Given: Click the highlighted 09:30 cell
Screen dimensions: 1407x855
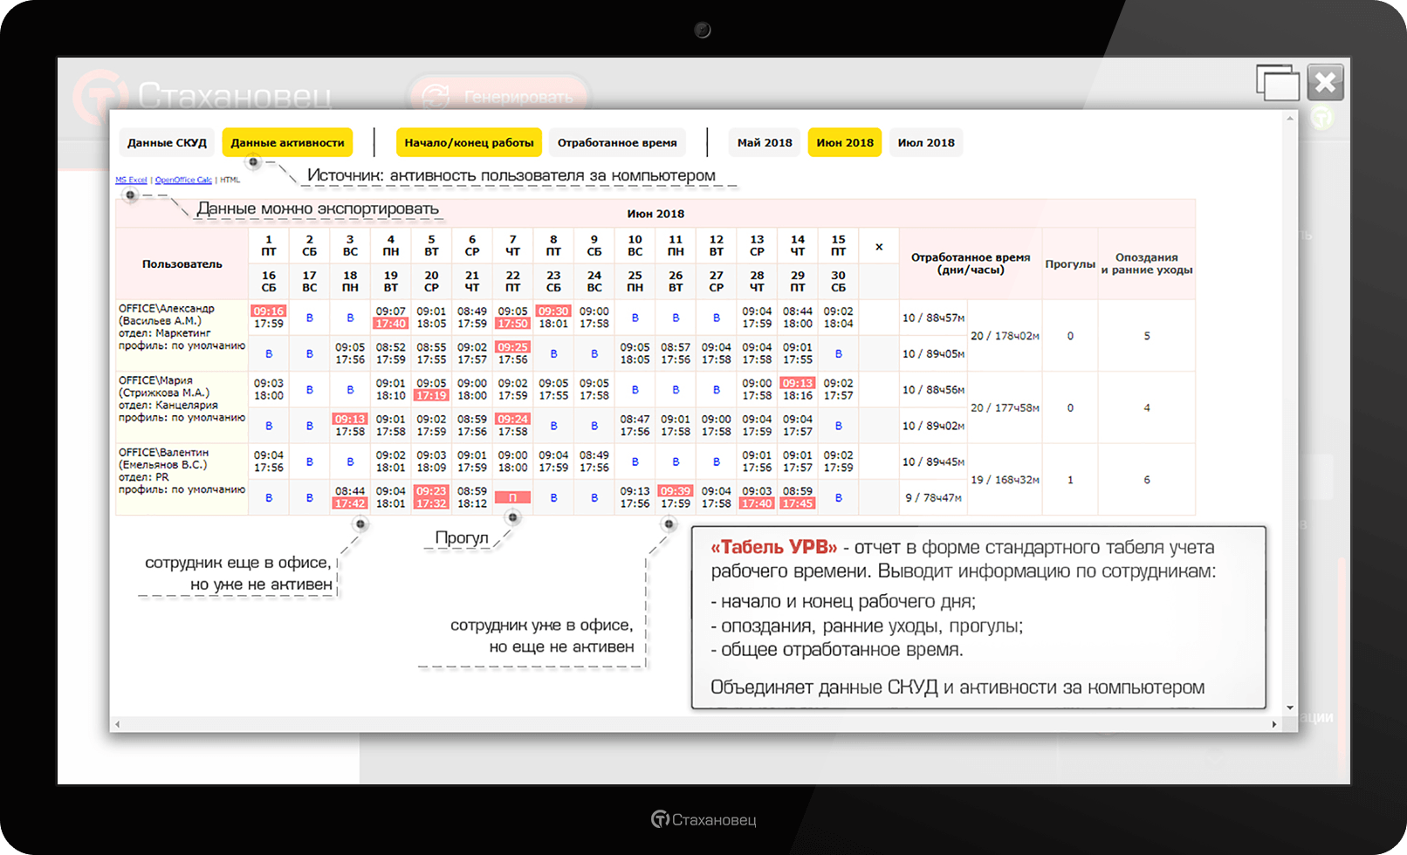Looking at the screenshot, I should tap(553, 311).
